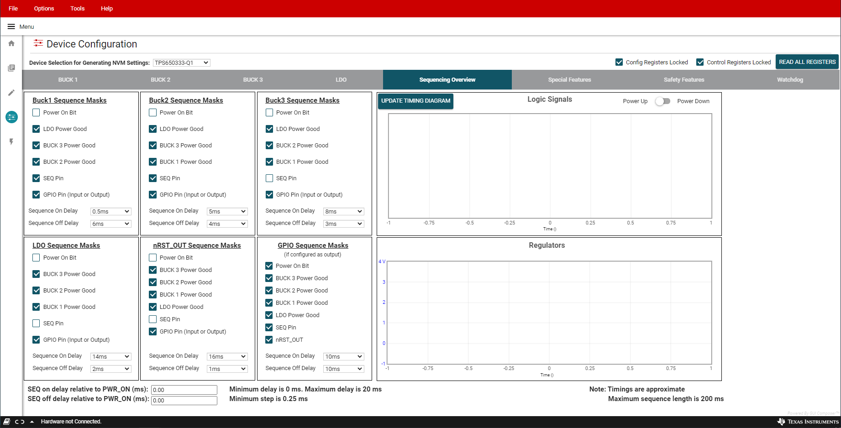Switch to the Special Features tab

(569, 80)
